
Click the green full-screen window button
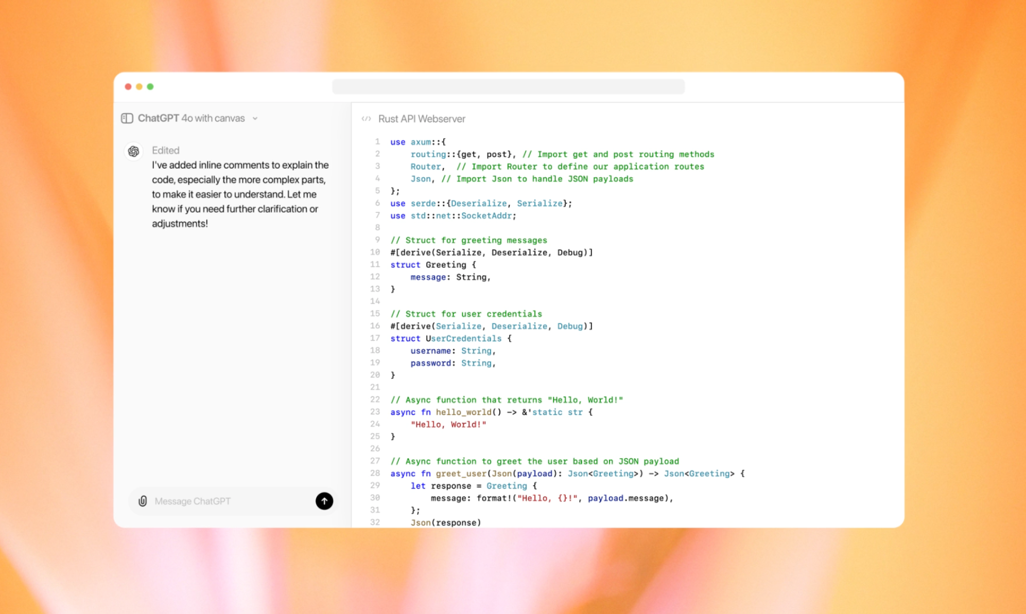point(150,86)
